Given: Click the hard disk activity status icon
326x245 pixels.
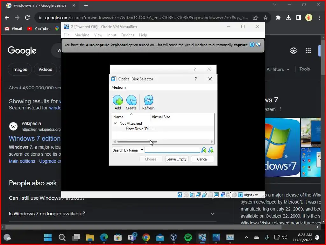Looking at the screenshot, I should click(x=180, y=195).
